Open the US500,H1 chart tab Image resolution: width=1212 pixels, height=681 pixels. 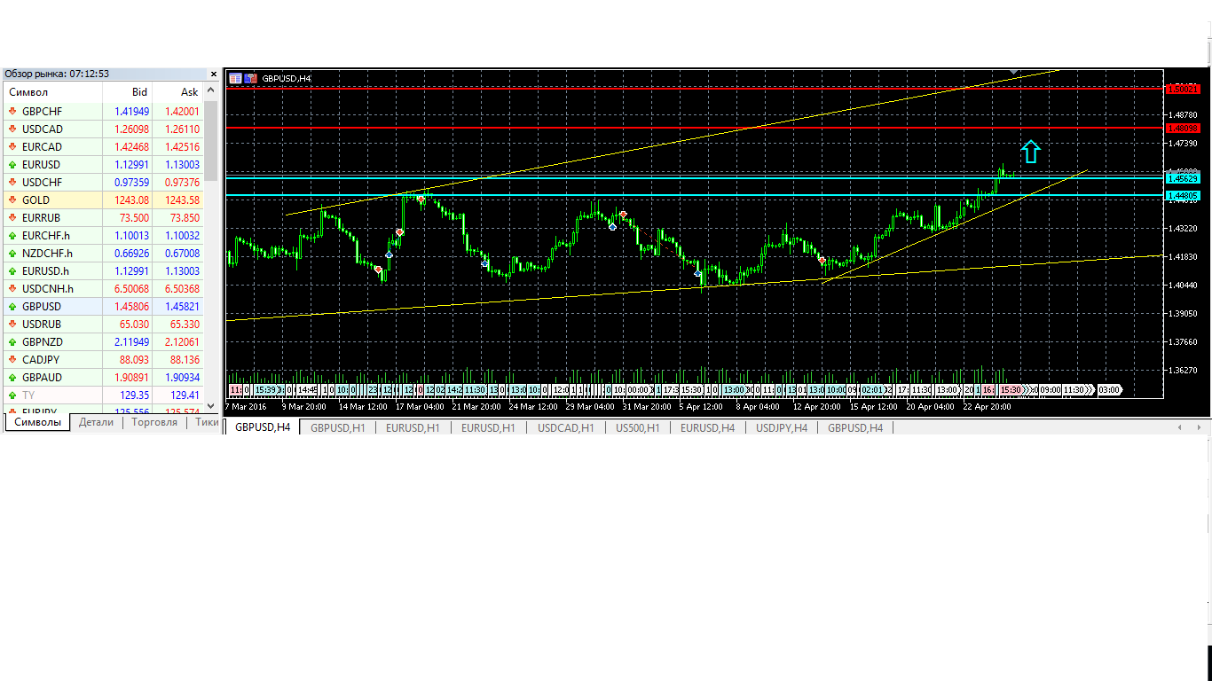tap(637, 427)
